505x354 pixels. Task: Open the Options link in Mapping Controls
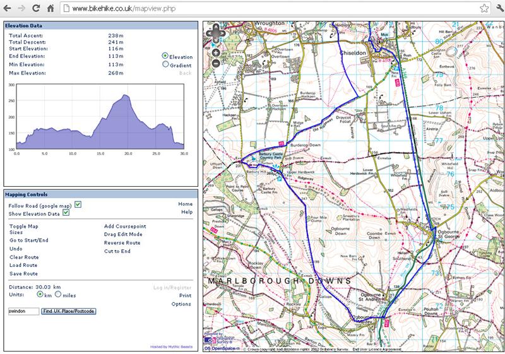(181, 304)
